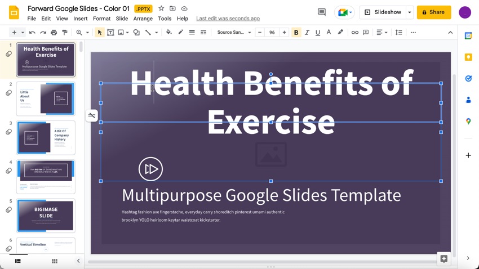This screenshot has width=479, height=269.
Task: Open the Tools menu
Action: [165, 19]
